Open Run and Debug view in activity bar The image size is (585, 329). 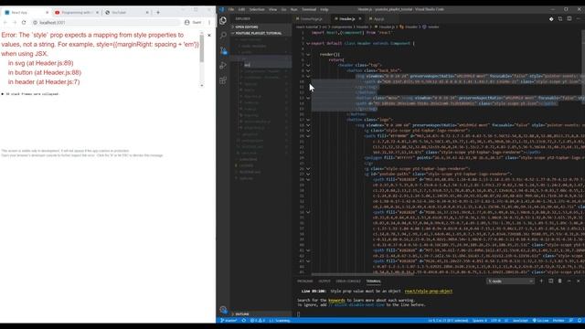[223, 65]
